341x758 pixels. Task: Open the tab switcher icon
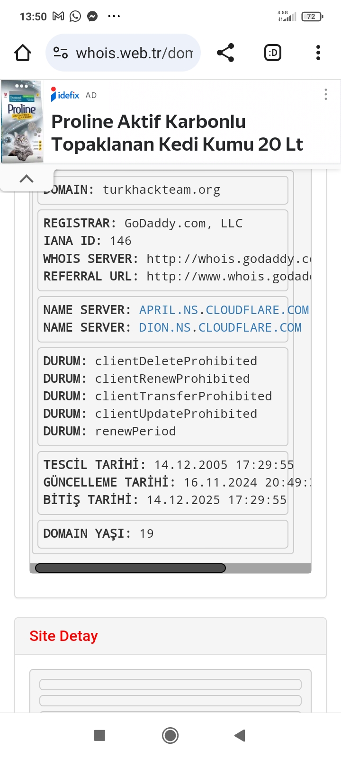273,53
